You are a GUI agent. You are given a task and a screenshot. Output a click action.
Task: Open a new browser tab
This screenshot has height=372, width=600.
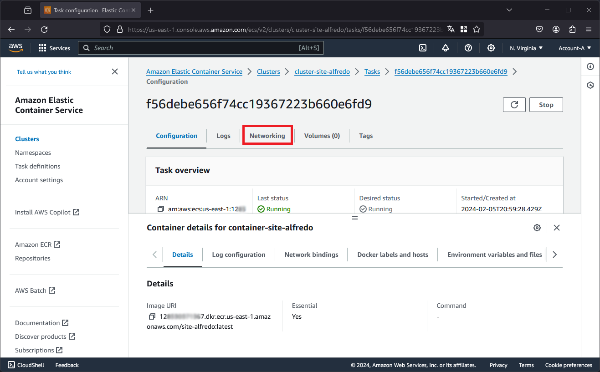(151, 10)
